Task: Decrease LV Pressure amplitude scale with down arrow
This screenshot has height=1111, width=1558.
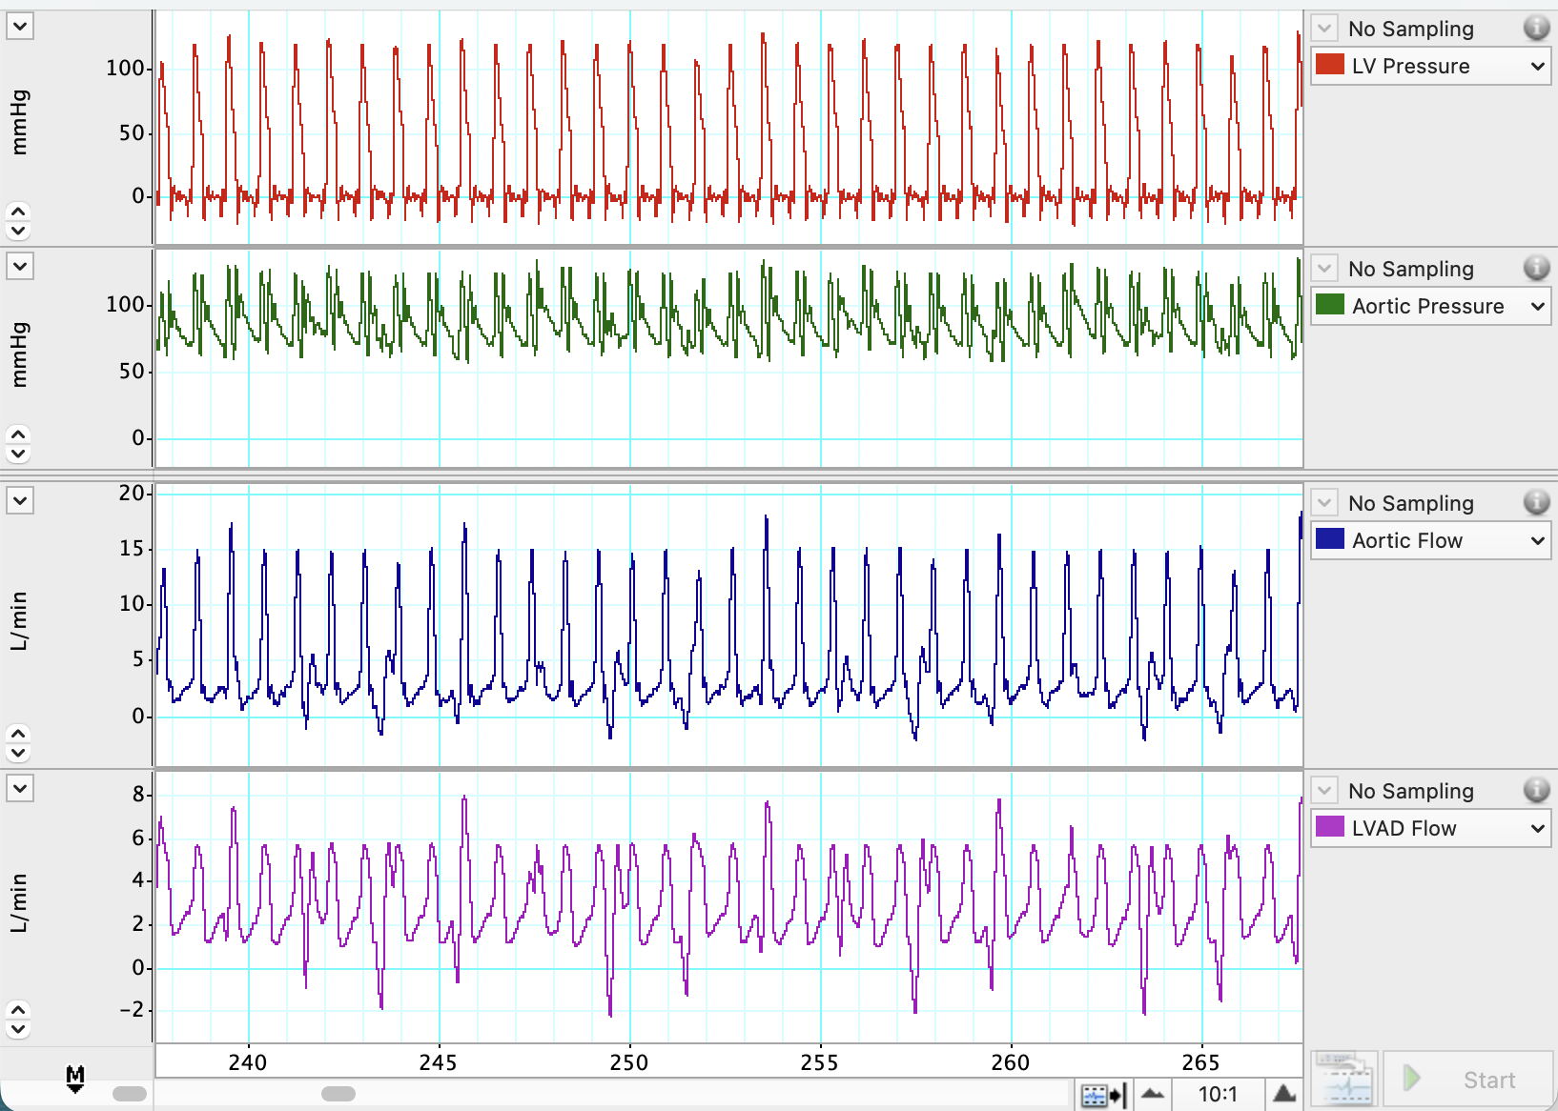Action: pyautogui.click(x=19, y=230)
